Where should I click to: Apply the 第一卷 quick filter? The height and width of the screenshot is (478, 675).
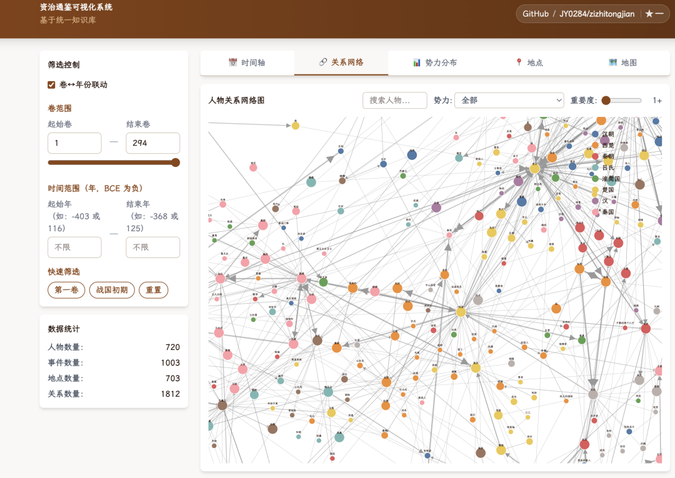pos(66,290)
